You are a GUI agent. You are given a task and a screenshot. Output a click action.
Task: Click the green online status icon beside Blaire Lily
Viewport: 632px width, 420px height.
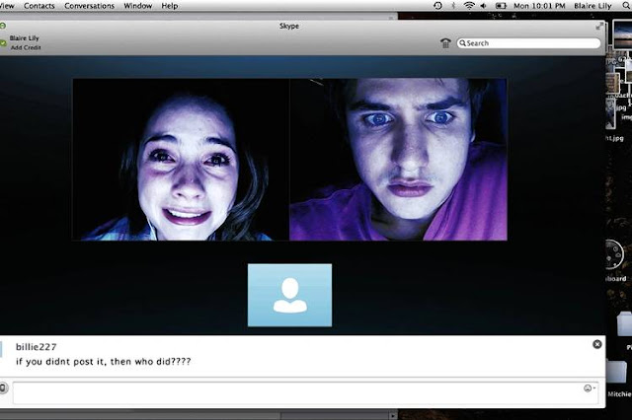click(3, 42)
